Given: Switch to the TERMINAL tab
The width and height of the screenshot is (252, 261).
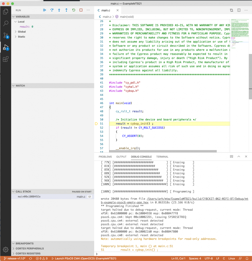Looking at the screenshot, I should (162, 157).
